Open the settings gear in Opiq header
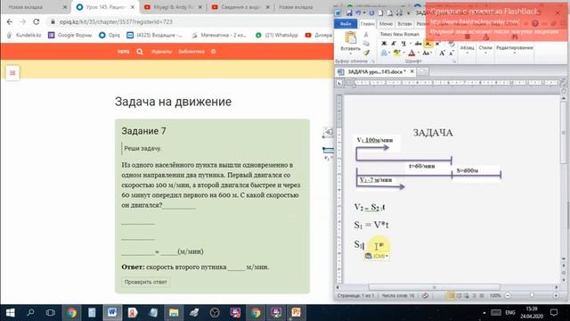570x321 pixels. click(x=214, y=52)
